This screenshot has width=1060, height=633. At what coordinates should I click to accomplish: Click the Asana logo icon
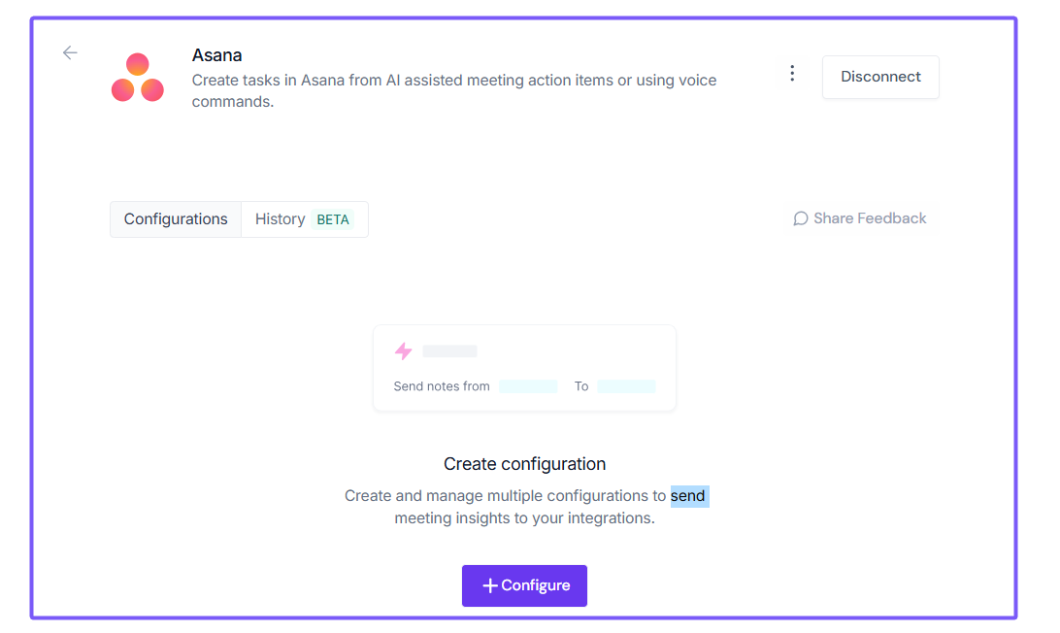(x=137, y=78)
